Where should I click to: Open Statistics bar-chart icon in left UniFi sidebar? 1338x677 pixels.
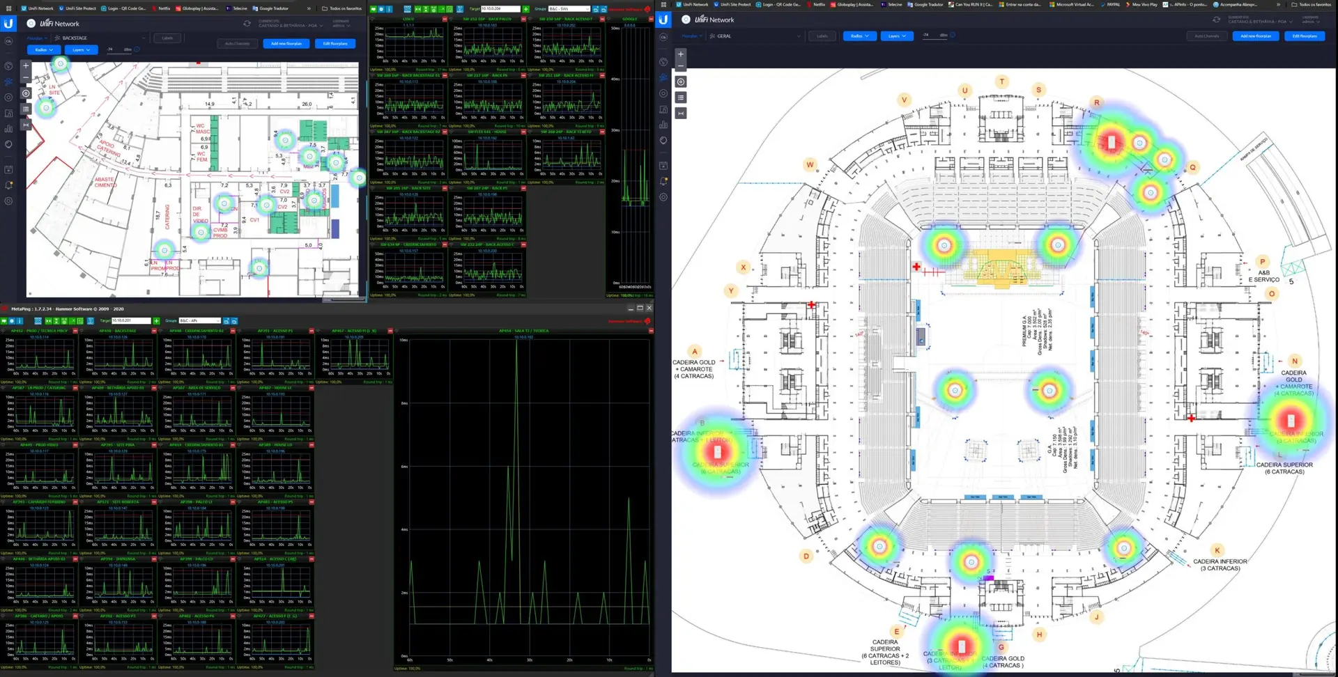[8, 129]
